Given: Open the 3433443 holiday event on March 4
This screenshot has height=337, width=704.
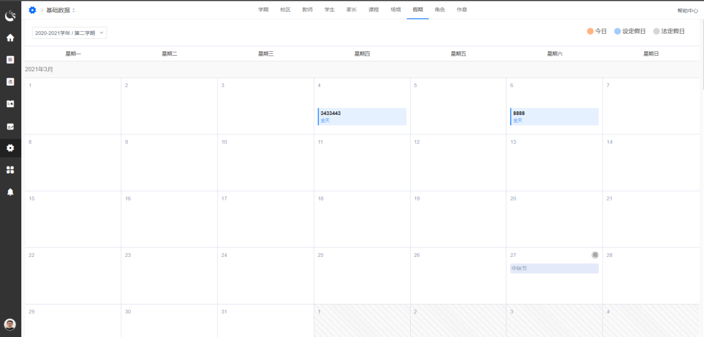Looking at the screenshot, I should pyautogui.click(x=362, y=116).
